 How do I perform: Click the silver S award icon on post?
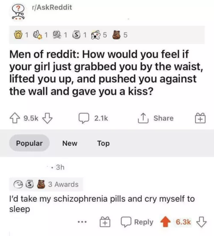tap(77, 35)
